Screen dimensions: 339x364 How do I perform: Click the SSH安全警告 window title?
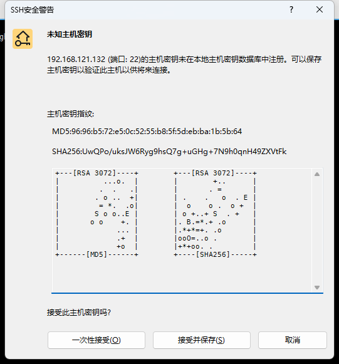32,10
